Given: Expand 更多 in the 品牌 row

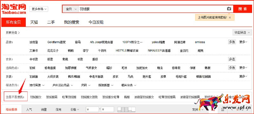Looking at the screenshot, I should click(243, 42).
